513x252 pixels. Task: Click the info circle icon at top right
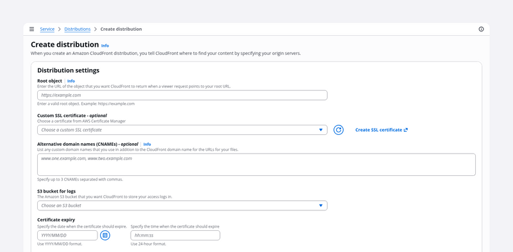click(481, 29)
